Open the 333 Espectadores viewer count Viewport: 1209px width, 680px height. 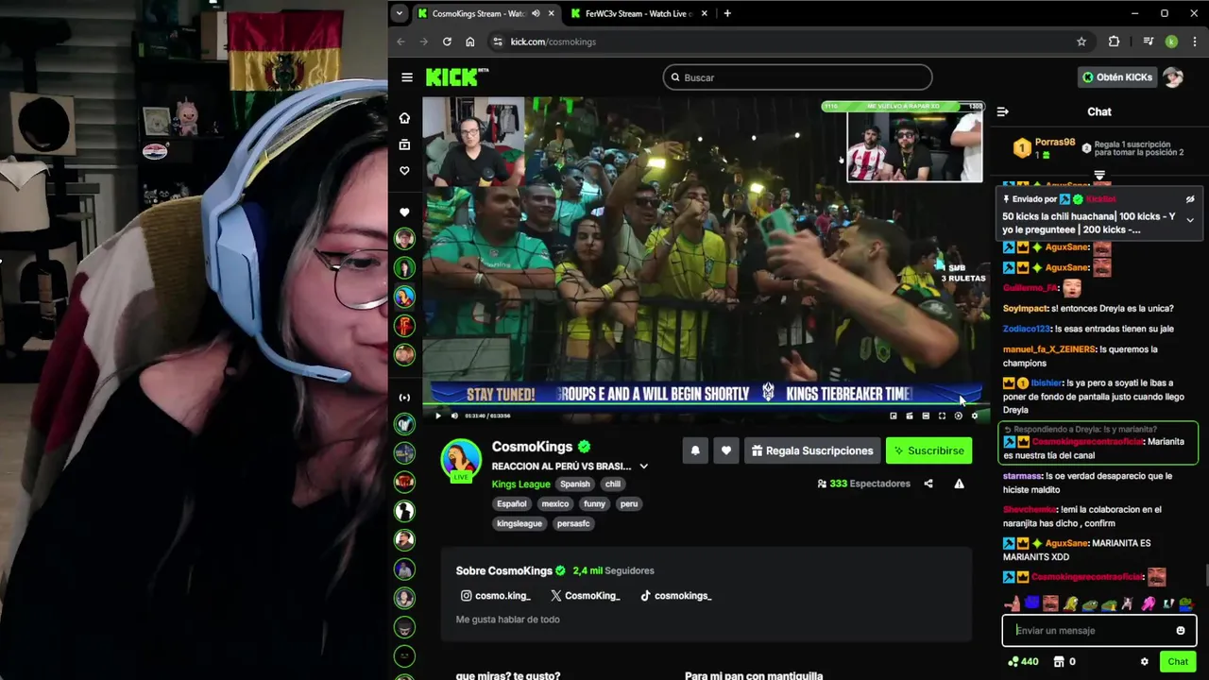[x=864, y=484]
